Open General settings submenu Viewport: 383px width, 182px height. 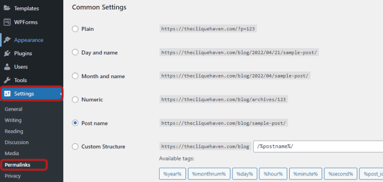pyautogui.click(x=13, y=109)
